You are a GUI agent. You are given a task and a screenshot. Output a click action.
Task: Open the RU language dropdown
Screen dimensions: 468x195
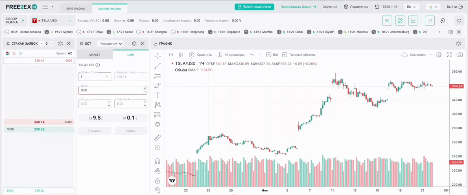[411, 7]
